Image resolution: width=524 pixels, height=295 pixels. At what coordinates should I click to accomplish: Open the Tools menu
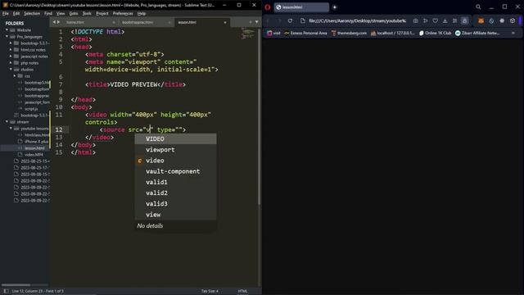87,13
